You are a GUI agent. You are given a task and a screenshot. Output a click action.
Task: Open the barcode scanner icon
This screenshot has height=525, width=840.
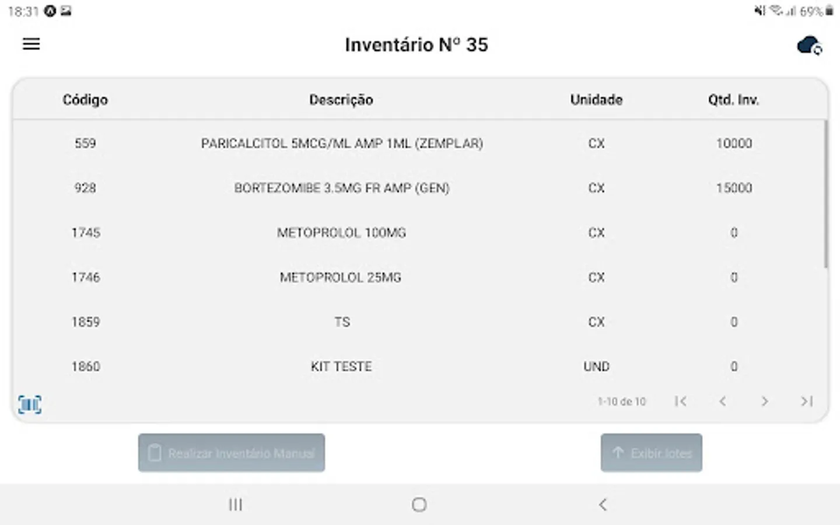click(30, 404)
